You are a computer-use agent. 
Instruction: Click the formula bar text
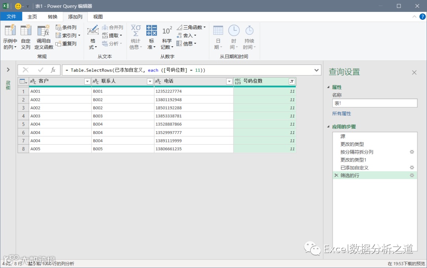[x=135, y=70]
